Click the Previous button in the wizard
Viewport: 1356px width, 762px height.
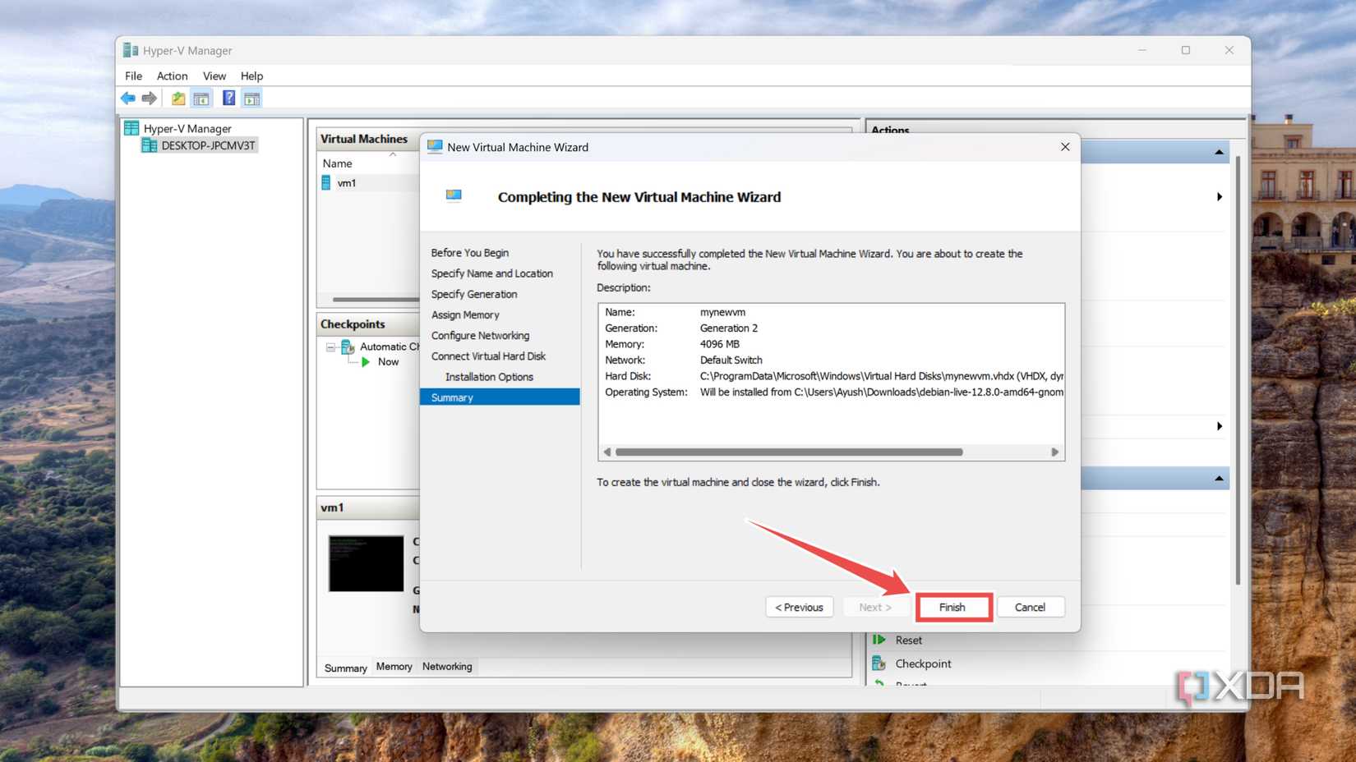click(x=798, y=607)
